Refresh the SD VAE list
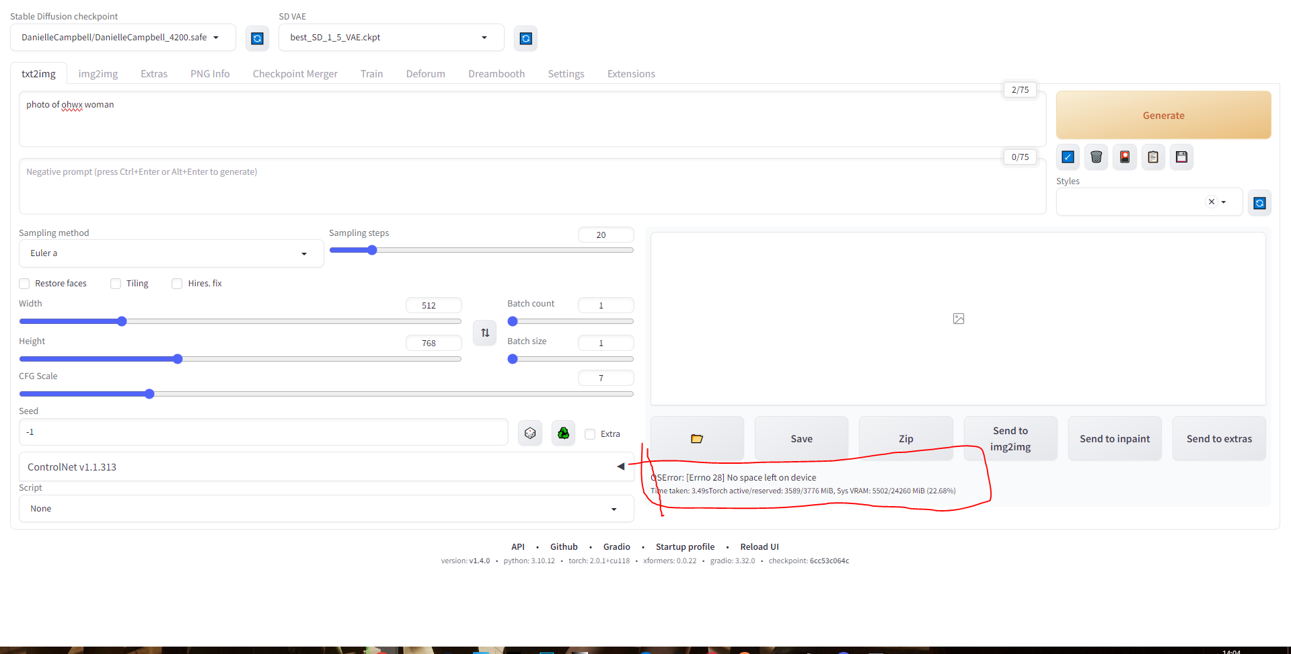The width and height of the screenshot is (1291, 654). (x=526, y=38)
